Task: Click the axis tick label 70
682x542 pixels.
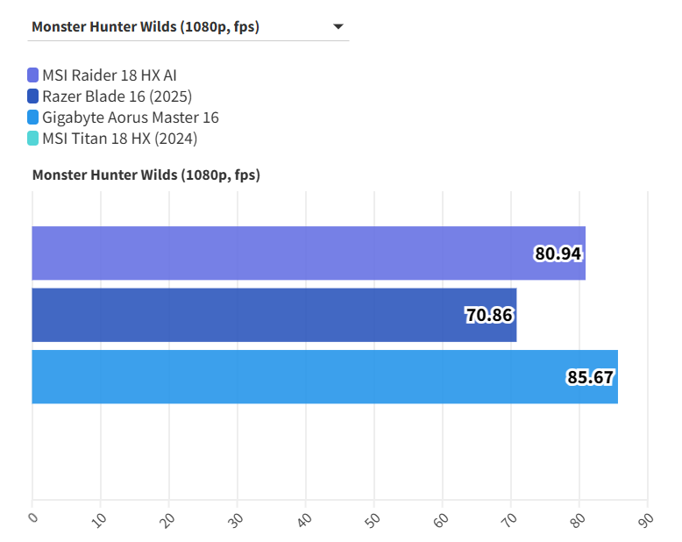Action: click(509, 520)
